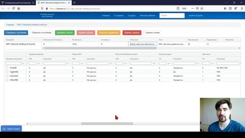Close the RDP (Remote Desktop Protocol) tab
This screenshot has width=245, height=138.
(x=69, y=3)
